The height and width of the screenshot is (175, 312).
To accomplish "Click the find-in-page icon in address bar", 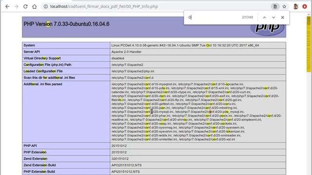I will click(275, 6).
